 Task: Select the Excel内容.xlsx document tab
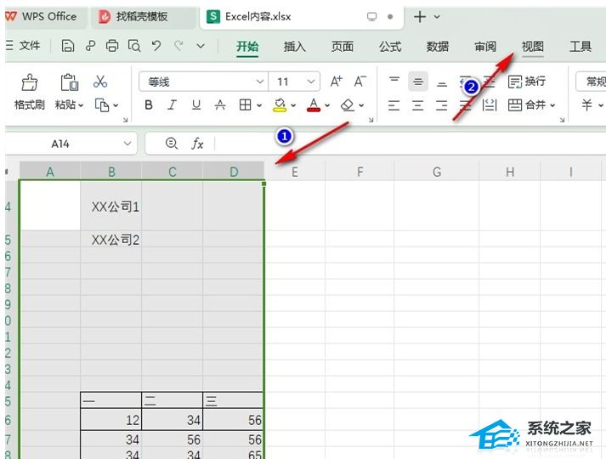coord(302,17)
